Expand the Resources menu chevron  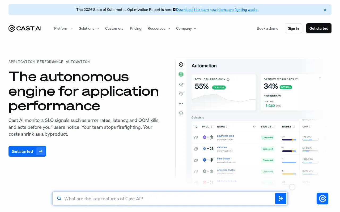[169, 29]
